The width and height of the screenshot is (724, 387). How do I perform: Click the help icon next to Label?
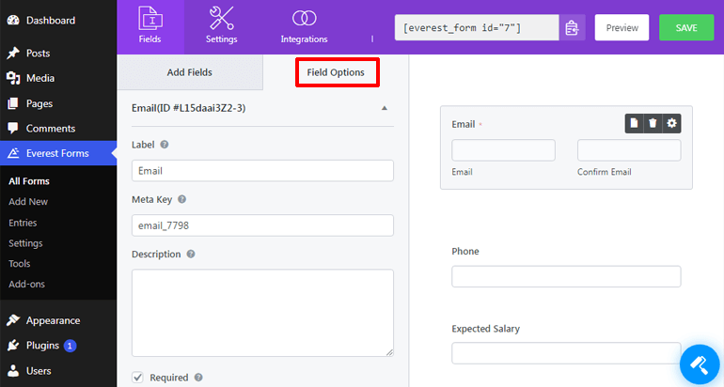pyautogui.click(x=164, y=145)
